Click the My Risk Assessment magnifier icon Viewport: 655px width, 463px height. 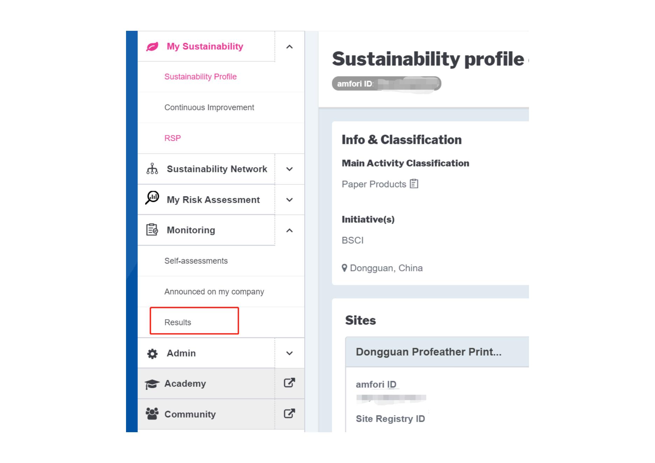(152, 198)
